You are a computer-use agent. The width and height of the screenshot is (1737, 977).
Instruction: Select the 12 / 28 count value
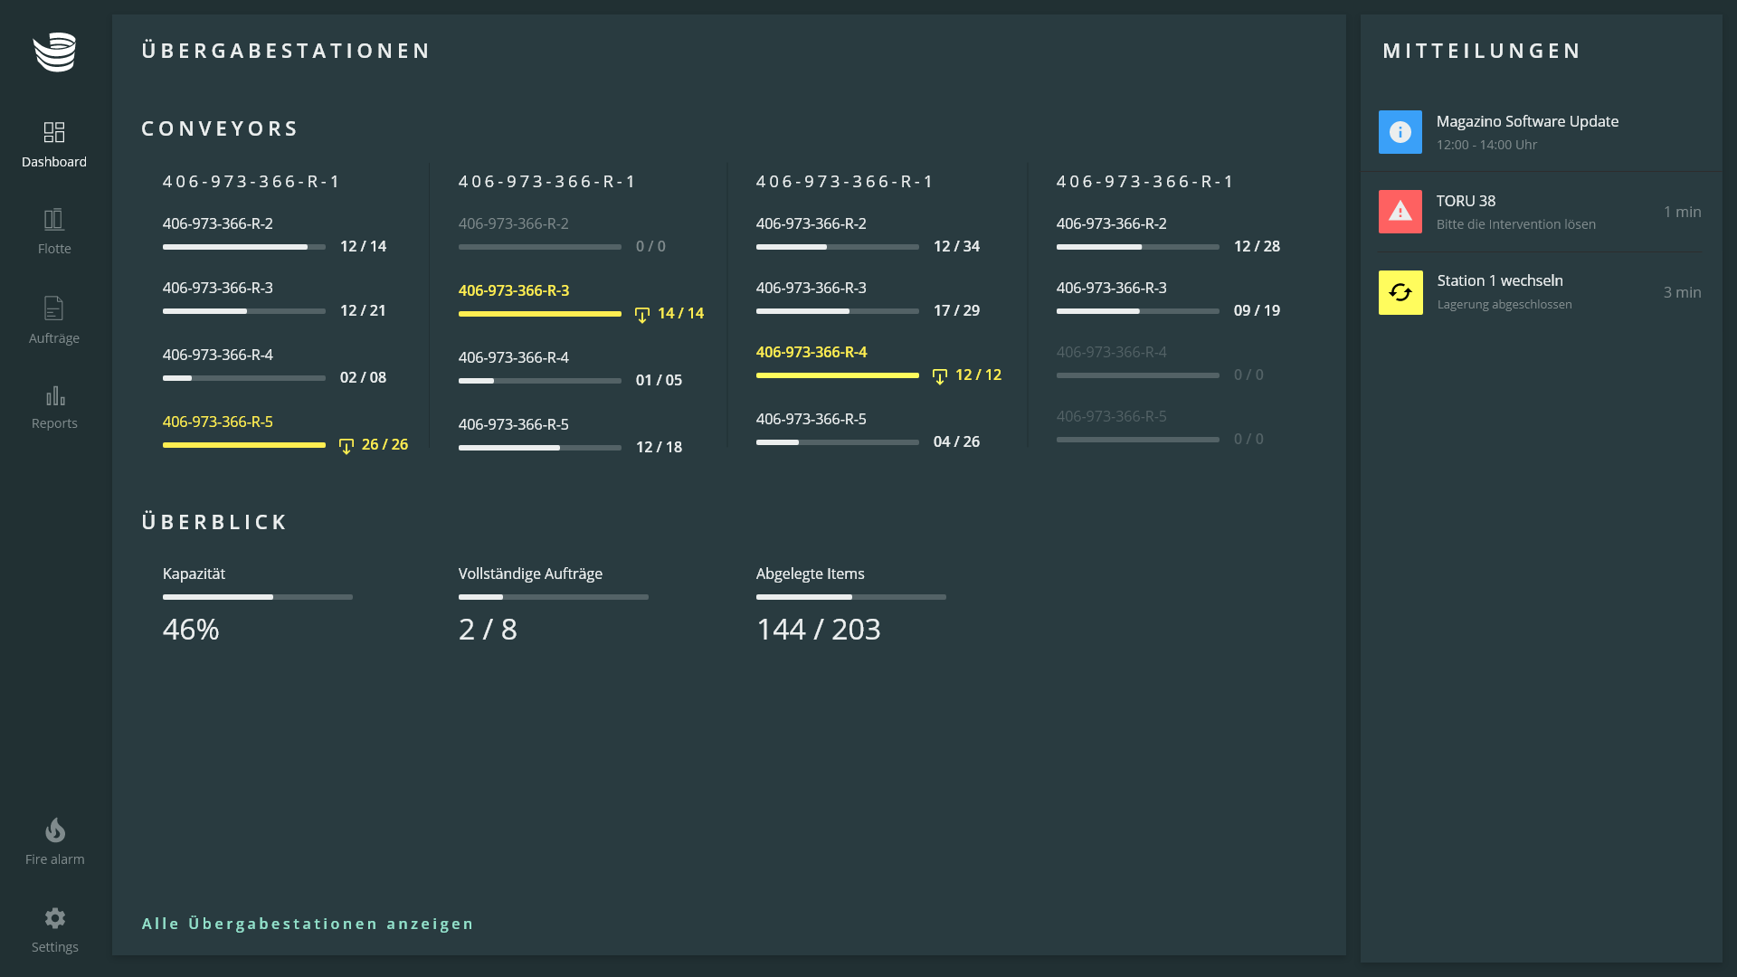click(1257, 246)
